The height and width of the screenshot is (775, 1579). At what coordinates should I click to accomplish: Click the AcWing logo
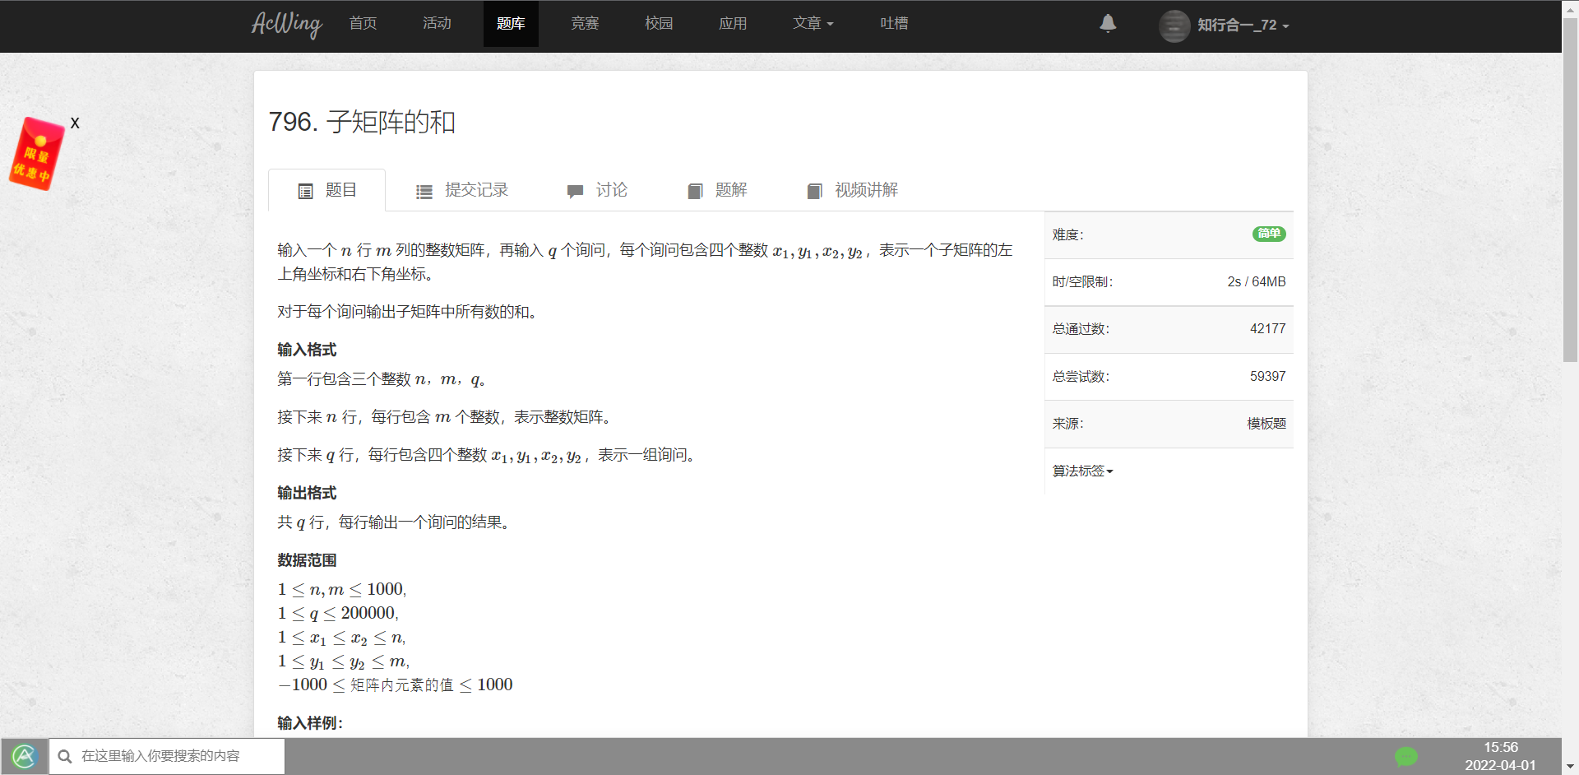[286, 24]
